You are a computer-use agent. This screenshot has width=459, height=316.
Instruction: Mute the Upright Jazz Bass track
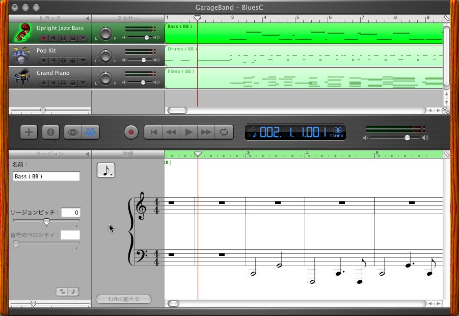point(53,38)
